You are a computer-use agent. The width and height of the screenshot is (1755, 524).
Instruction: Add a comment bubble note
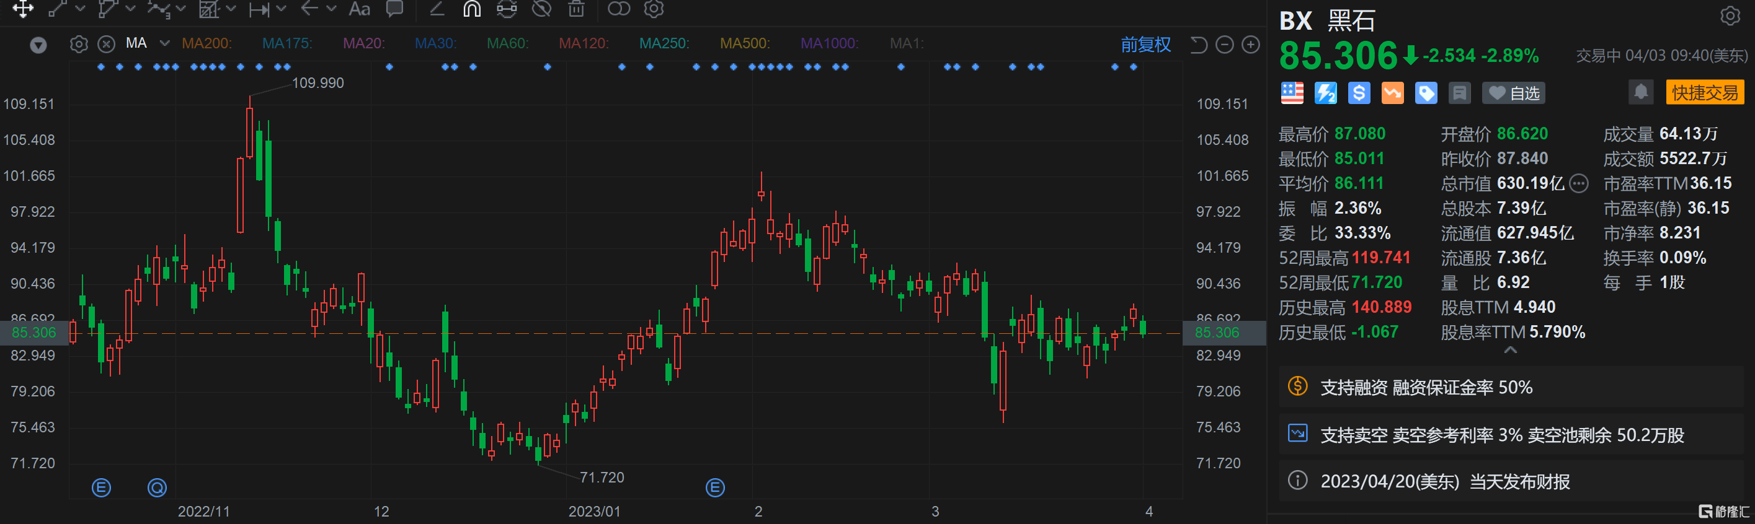(x=394, y=9)
